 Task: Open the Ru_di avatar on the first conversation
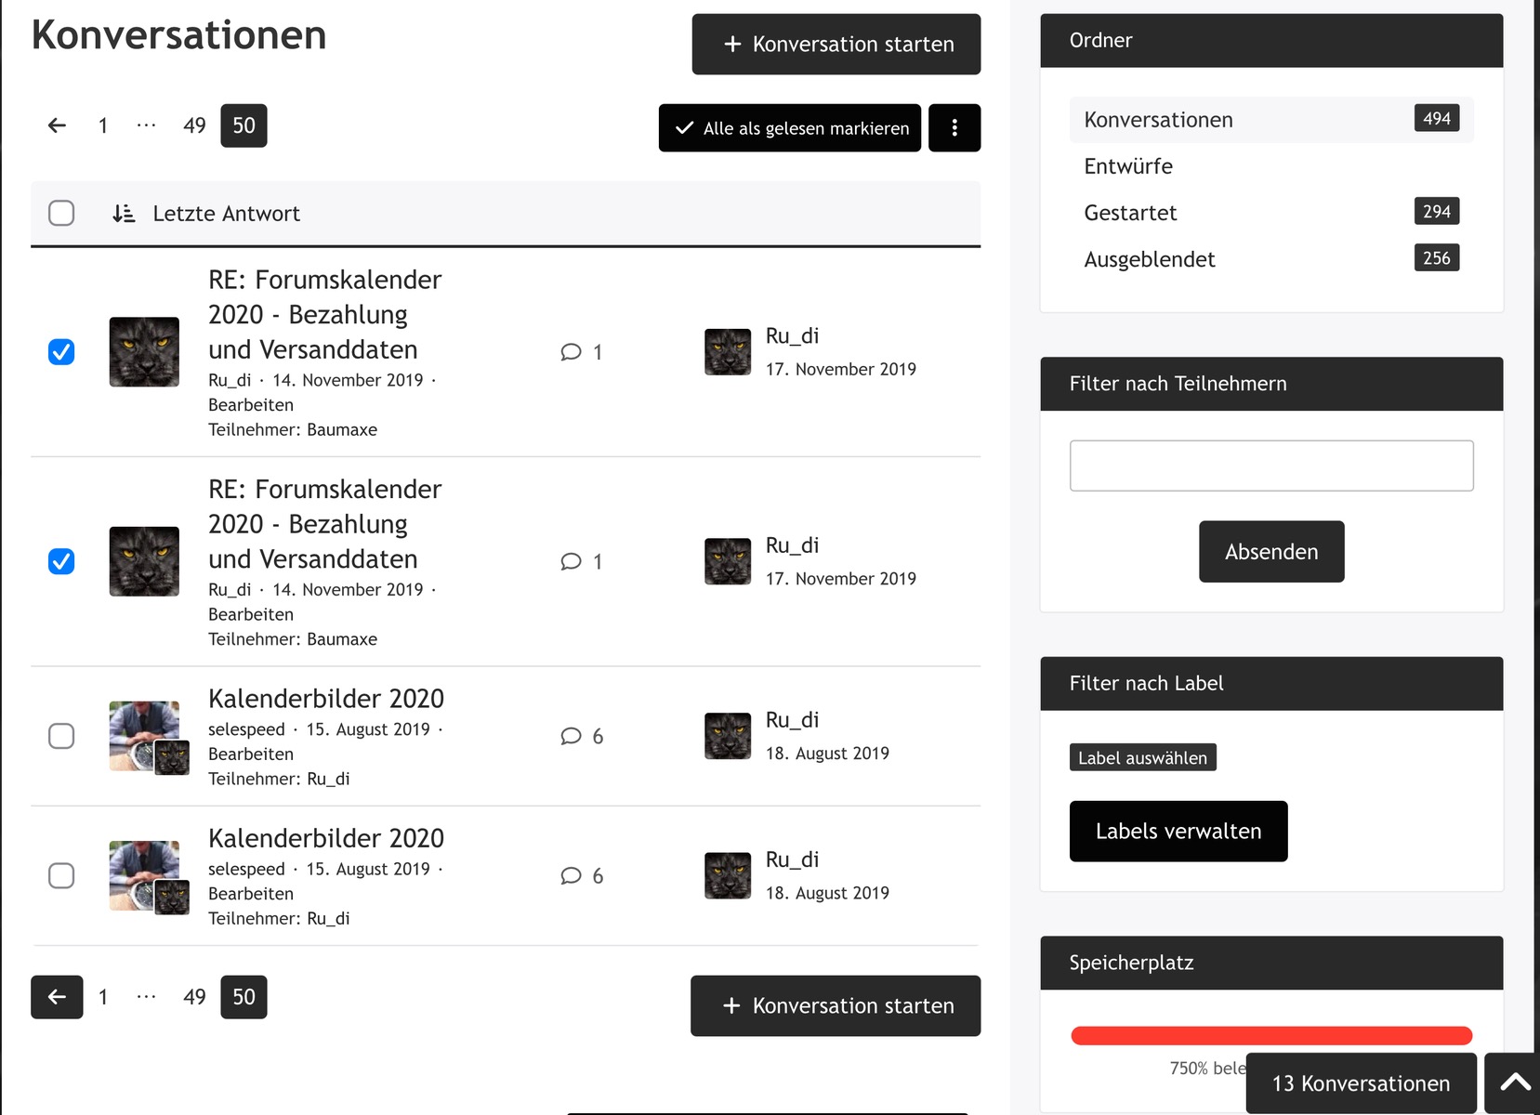(x=144, y=352)
